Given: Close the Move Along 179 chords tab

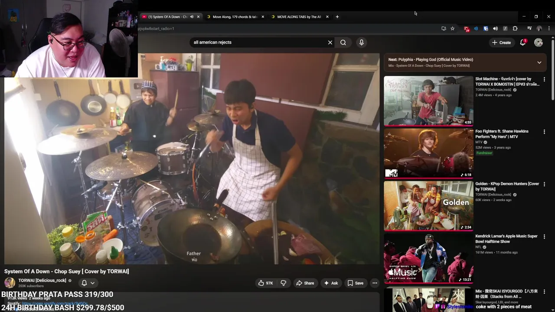Looking at the screenshot, I should coord(263,17).
